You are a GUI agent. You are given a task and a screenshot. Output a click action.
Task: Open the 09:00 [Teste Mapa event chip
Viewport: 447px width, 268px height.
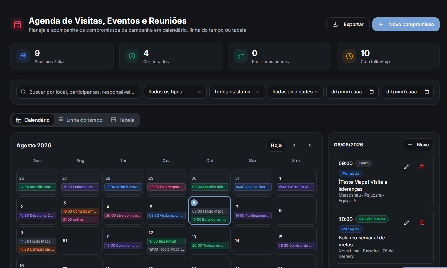click(210, 211)
